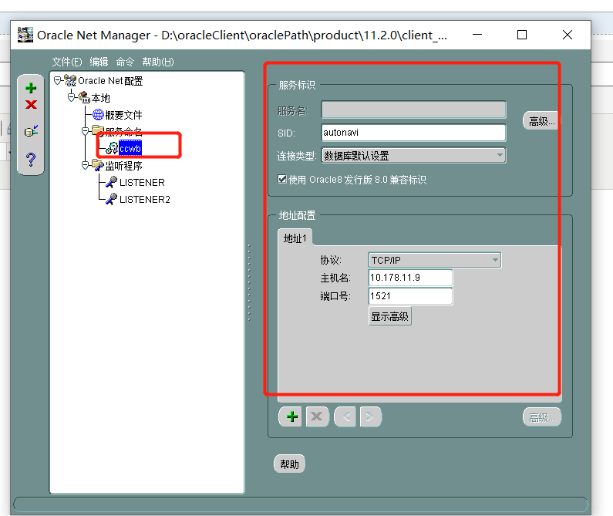Viewport: 613px width, 516px height.
Task: Click the dotted vertical splitter handle between panes
Action: pos(249,282)
